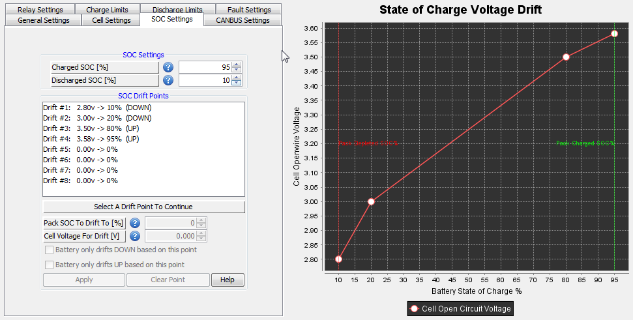Click the 3.00V data point at 20% on chart
Screen dimensions: 633x320
371,201
